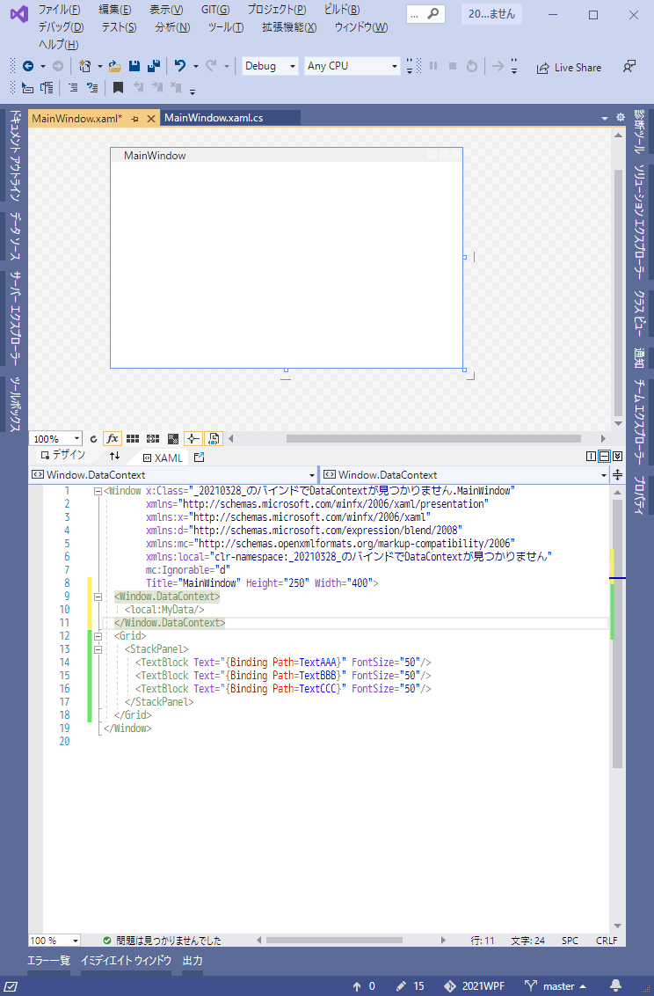Viewport: 654px width, 996px height.
Task: Toggle the effects fx button in the designer
Action: [113, 438]
